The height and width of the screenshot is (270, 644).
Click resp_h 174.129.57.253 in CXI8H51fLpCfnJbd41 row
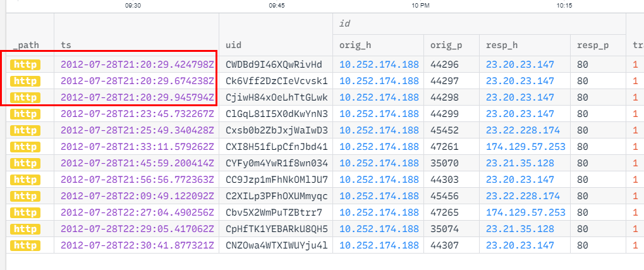click(x=526, y=147)
